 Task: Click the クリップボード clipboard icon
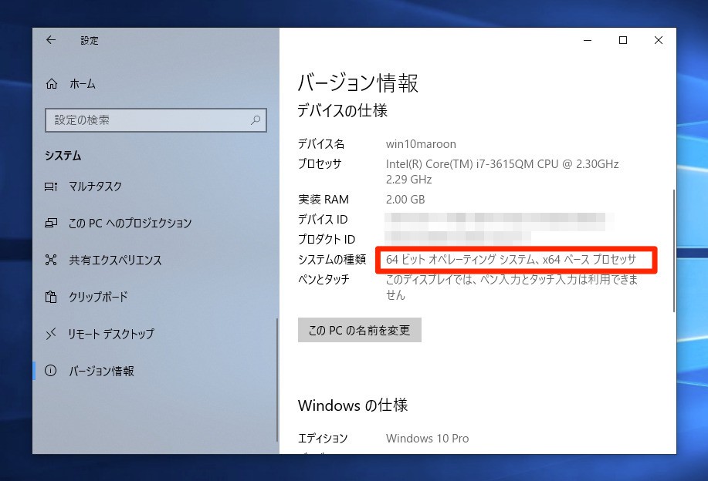coord(52,298)
